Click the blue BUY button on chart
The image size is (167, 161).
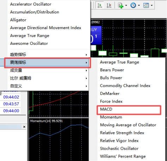tap(95, 30)
